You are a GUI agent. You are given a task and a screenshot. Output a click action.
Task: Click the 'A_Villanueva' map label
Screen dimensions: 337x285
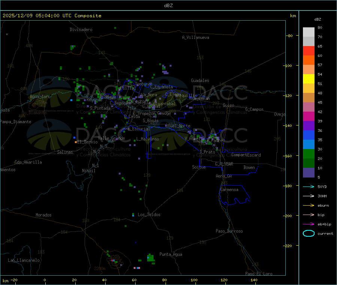coord(195,37)
